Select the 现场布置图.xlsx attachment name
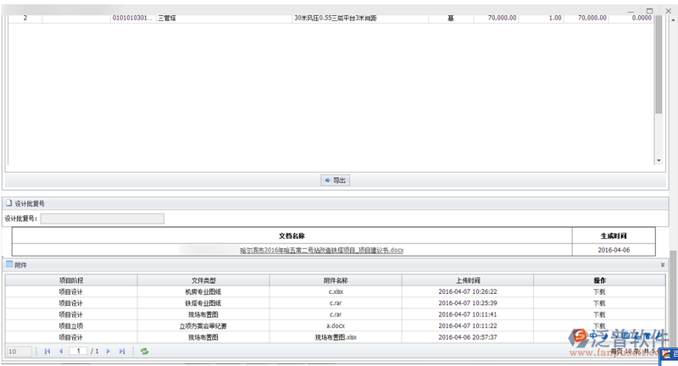 tap(336, 337)
